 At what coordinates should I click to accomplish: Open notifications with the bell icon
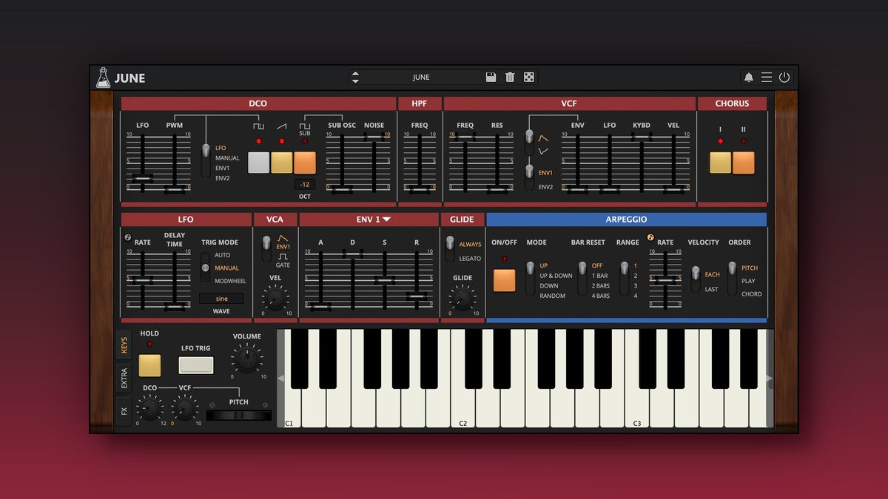coord(748,78)
